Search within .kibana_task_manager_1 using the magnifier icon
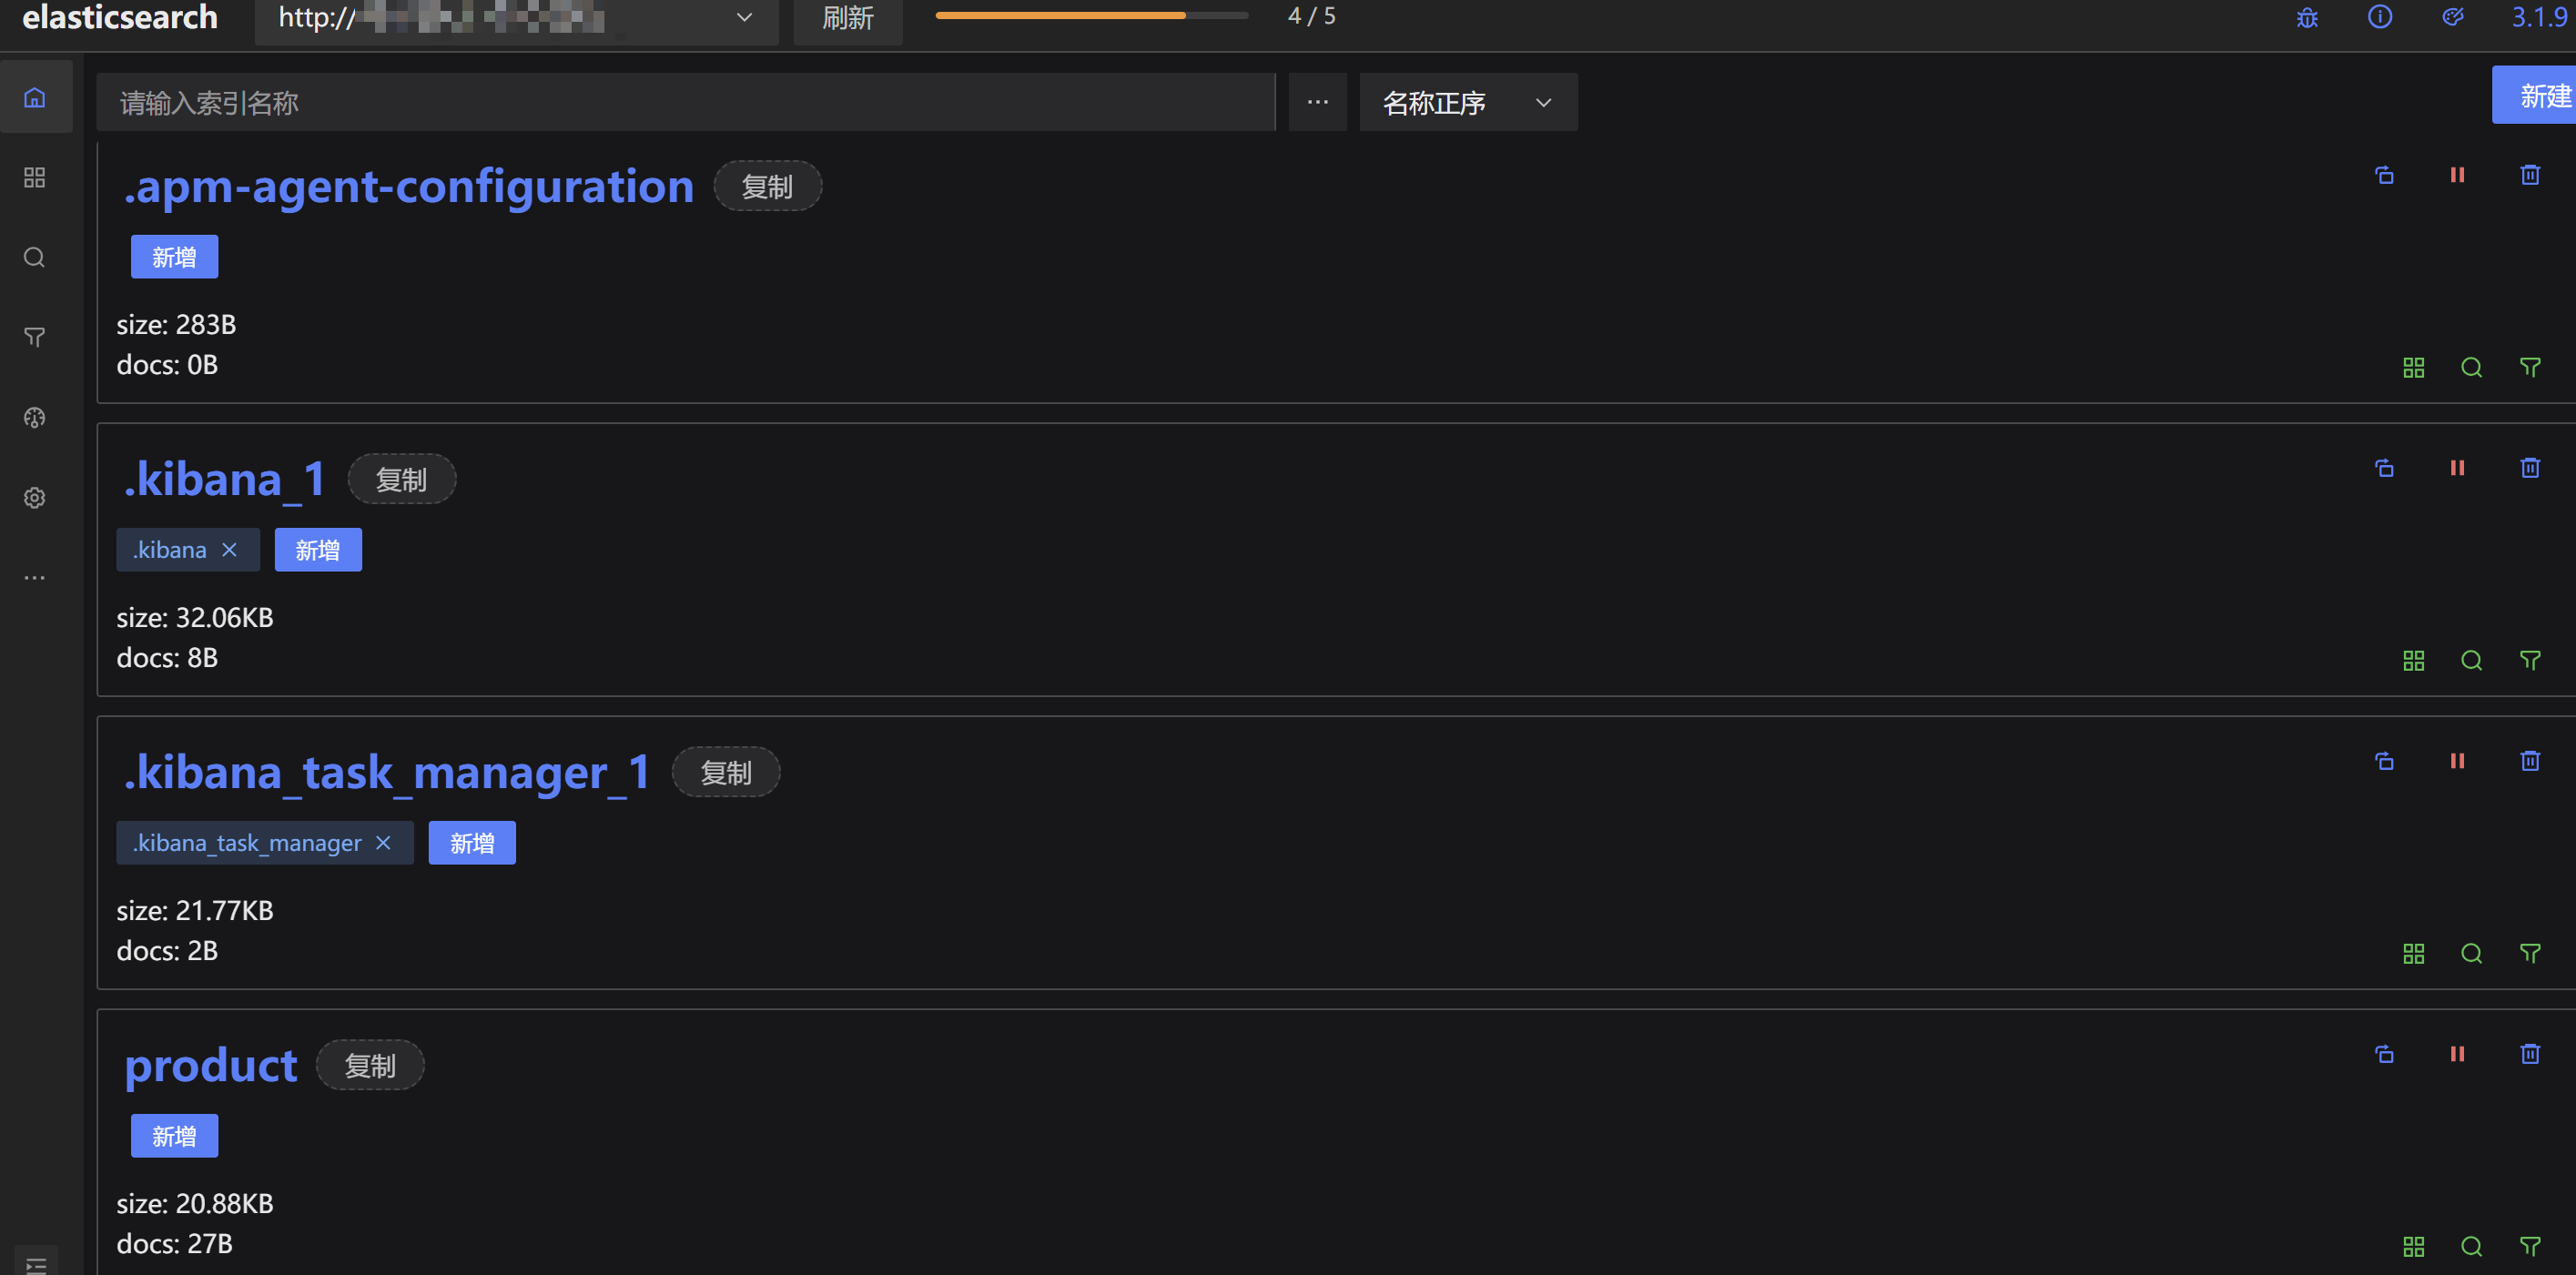 (2471, 953)
